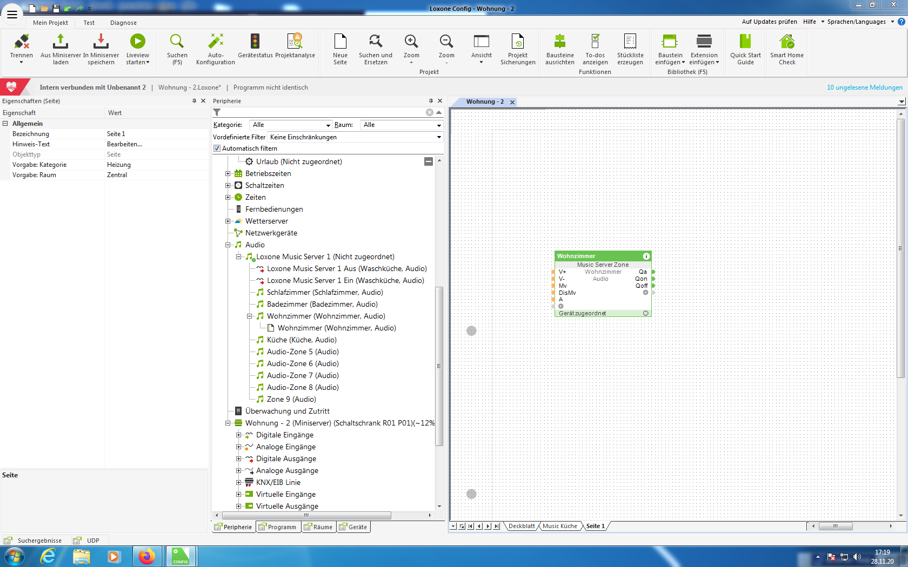Click the Trennen disconnect icon
Screen dimensions: 908x567
[22, 42]
